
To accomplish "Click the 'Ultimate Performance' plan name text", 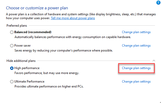I will 29,82.
